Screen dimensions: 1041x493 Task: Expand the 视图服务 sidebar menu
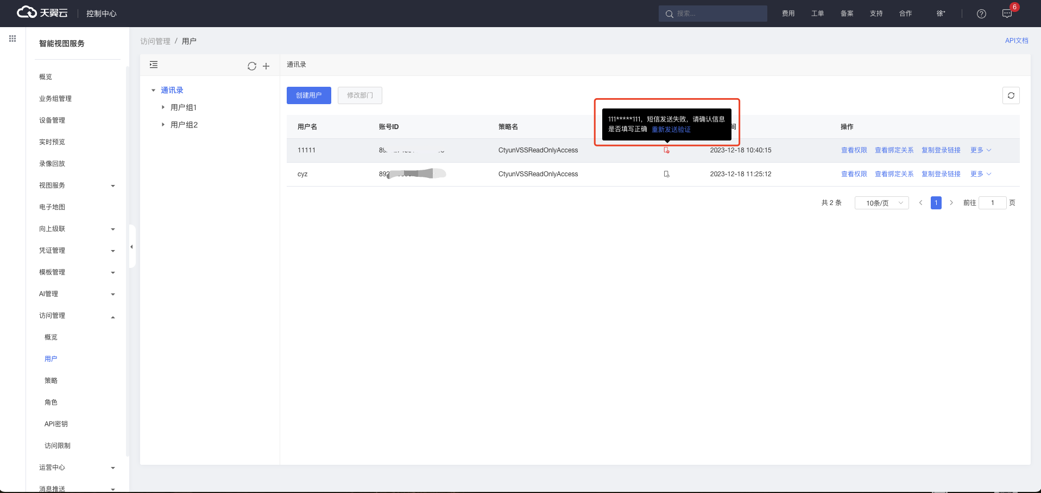[x=76, y=185]
